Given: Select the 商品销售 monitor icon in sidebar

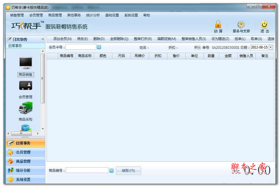Looking at the screenshot, I should tap(25, 63).
